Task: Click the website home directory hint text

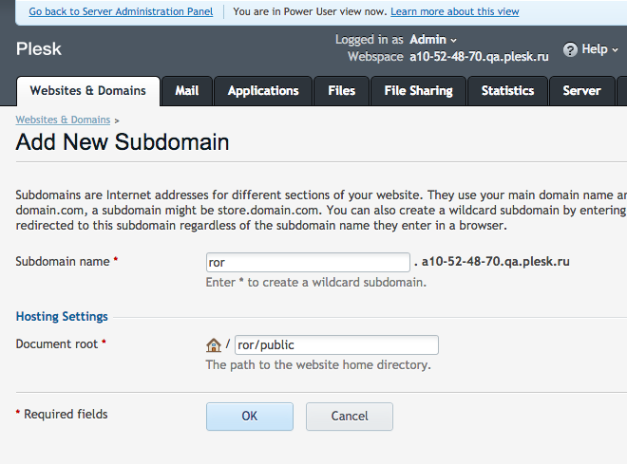Action: 318,365
